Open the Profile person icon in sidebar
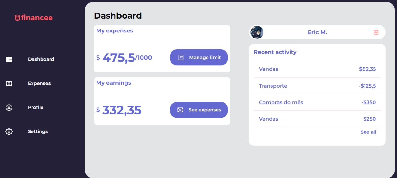397x178 pixels. pyautogui.click(x=9, y=107)
